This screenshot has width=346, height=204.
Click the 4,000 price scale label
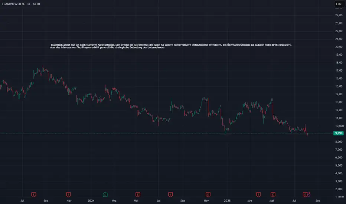pyautogui.click(x=339, y=173)
